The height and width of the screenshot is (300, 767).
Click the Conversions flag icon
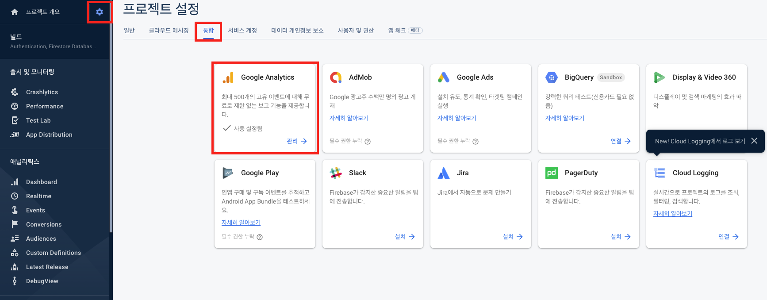15,224
